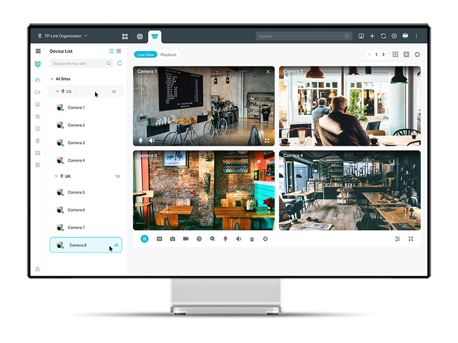Open the globe icon in top bar

point(140,36)
